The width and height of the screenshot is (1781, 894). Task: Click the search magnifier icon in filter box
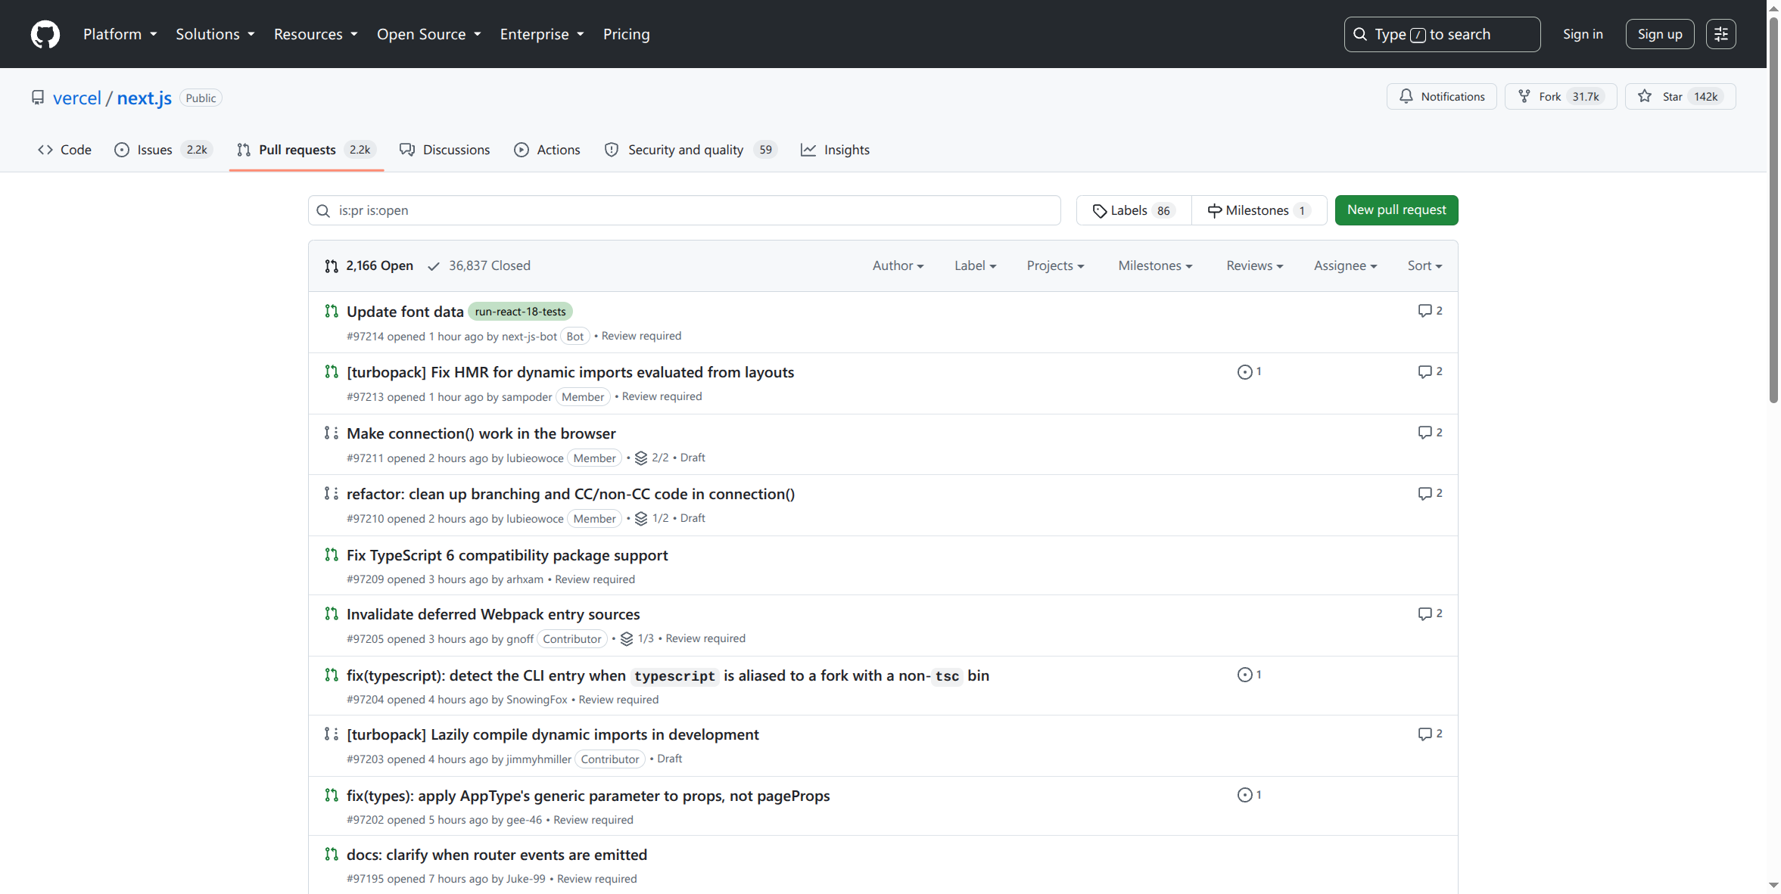[323, 210]
